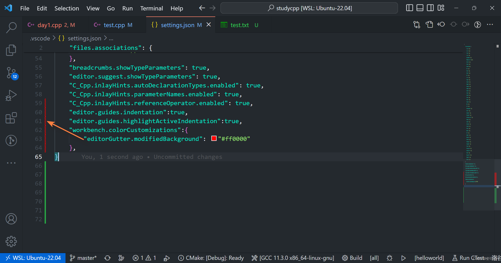Screen dimensions: 501x263
Task: Open the Edit menu
Action: (42, 8)
